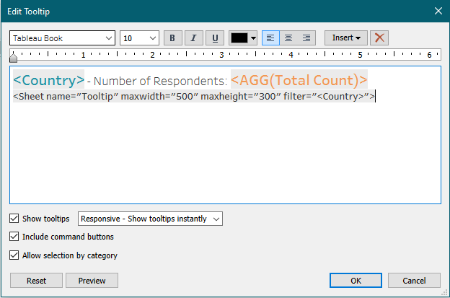Viewport: 450px width, 298px height.
Task: Center-align the tooltip text
Action: point(288,38)
